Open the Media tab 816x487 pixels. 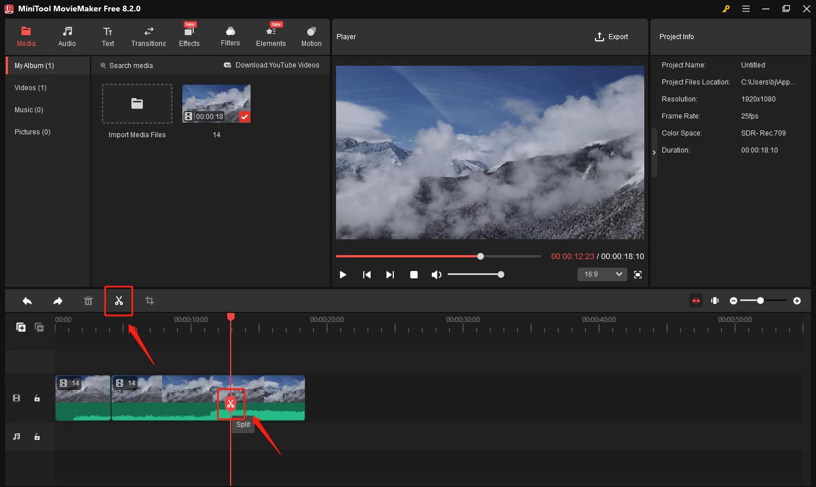26,37
